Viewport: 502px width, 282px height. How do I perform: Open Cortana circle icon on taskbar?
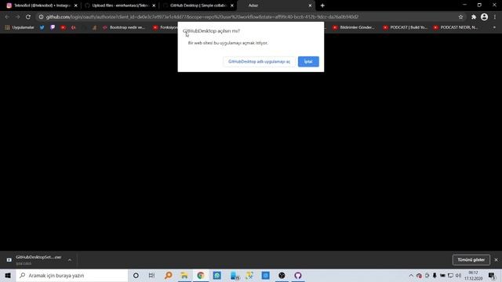136,275
